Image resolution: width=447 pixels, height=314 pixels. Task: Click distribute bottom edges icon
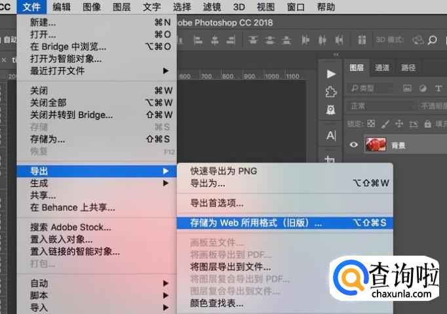pyautogui.click(x=286, y=40)
